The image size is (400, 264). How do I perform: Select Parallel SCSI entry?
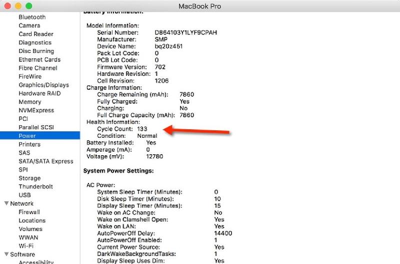36,127
